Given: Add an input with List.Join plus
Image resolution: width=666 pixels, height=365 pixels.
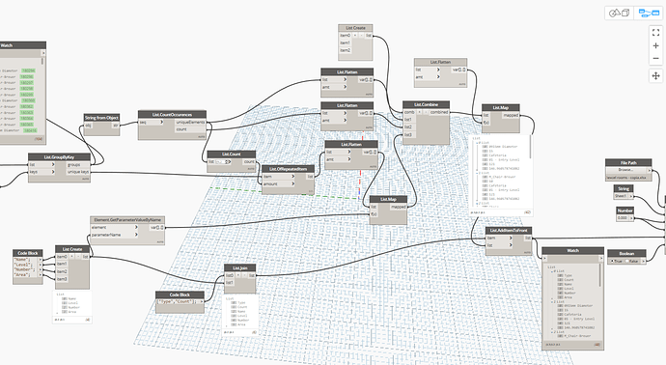Looking at the screenshot, I should [x=238, y=275].
